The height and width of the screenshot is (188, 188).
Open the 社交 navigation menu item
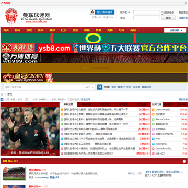64,30
